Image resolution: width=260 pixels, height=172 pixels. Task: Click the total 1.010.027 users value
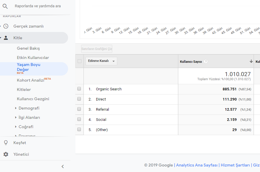pos(238,74)
